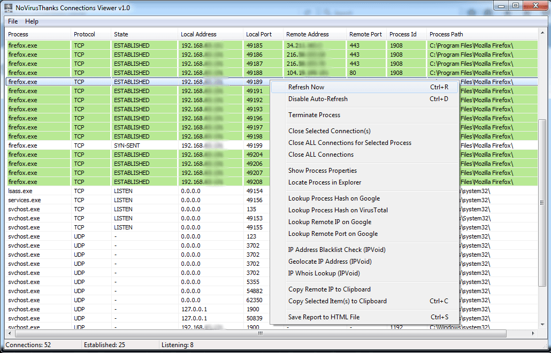The image size is (551, 353).
Task: Choose Copy Selected Item(s) to Clipboard
Action: pos(365,301)
